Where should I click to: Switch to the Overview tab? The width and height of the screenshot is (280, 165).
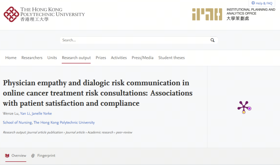pyautogui.click(x=16, y=156)
